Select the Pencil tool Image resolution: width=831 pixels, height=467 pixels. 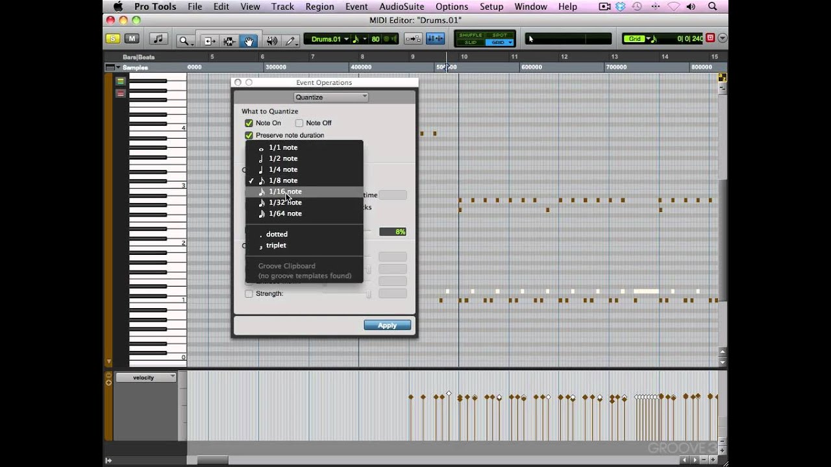290,41
